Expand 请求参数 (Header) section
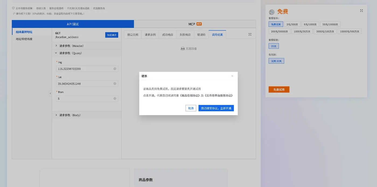 click(86, 46)
